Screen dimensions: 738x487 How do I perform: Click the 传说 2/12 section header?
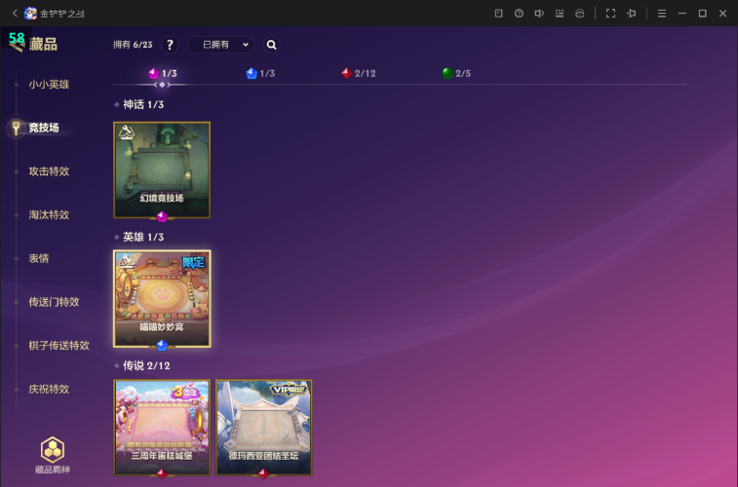tap(146, 365)
